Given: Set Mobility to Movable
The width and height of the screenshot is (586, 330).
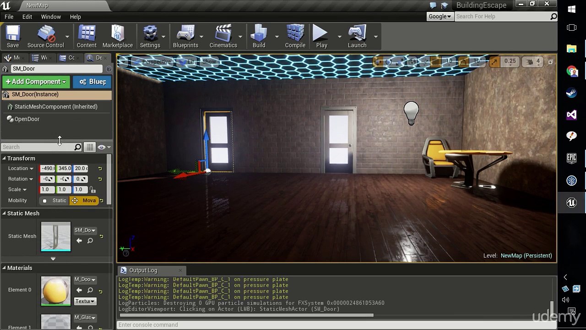Looking at the screenshot, I should pyautogui.click(x=84, y=200).
